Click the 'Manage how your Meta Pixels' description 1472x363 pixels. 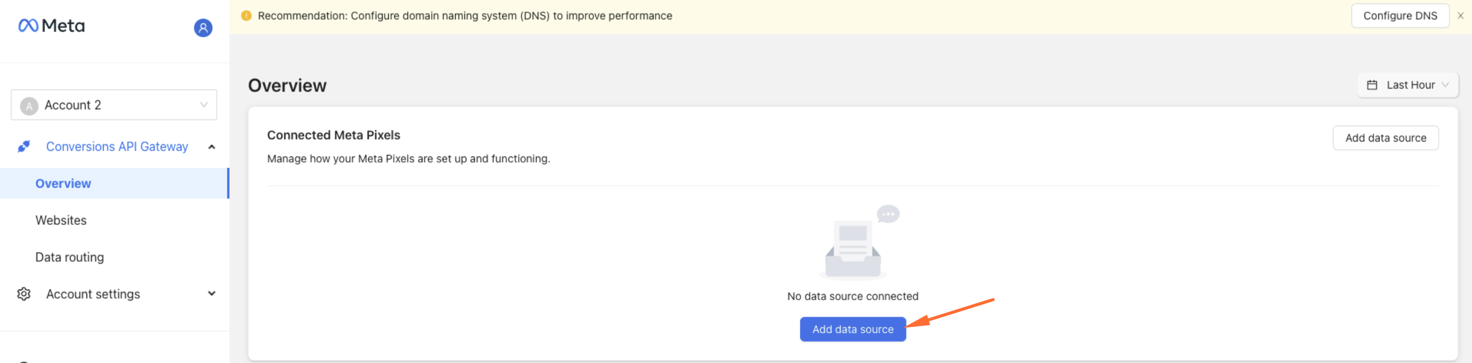click(409, 159)
